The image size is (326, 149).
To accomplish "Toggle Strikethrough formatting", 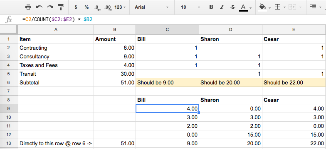I will (233, 7).
